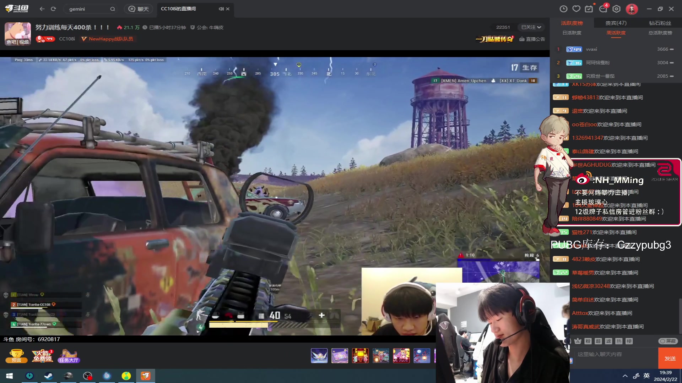Expand the system tray hidden icons chevron

(625, 376)
